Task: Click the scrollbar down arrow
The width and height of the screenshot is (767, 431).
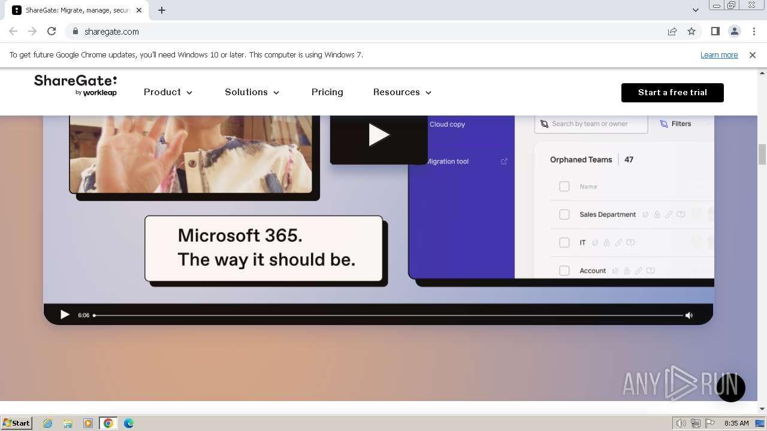Action: coord(762,409)
